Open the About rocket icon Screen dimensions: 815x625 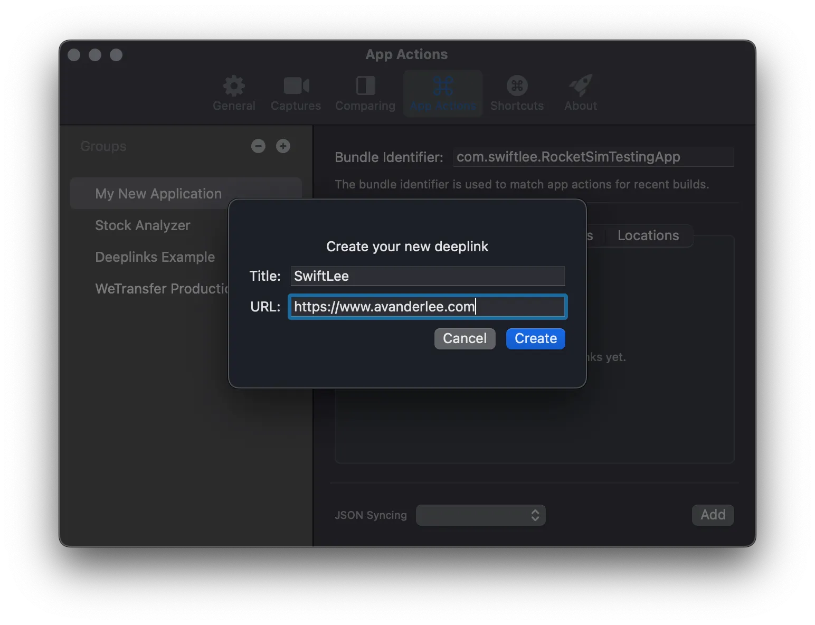[x=581, y=86]
